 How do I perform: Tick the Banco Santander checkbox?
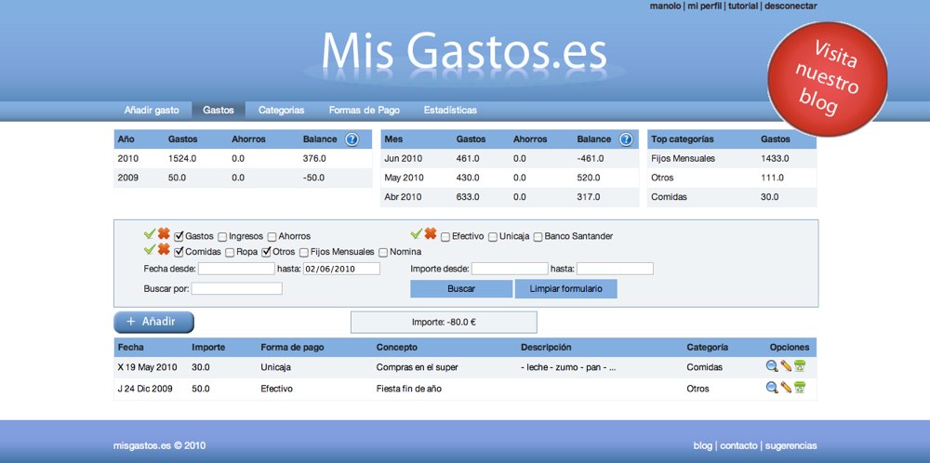click(x=538, y=236)
